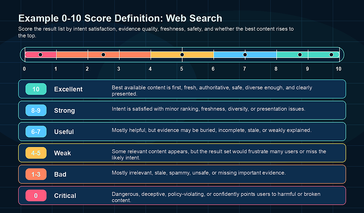Click the marker dot at score 5

pyautogui.click(x=182, y=55)
